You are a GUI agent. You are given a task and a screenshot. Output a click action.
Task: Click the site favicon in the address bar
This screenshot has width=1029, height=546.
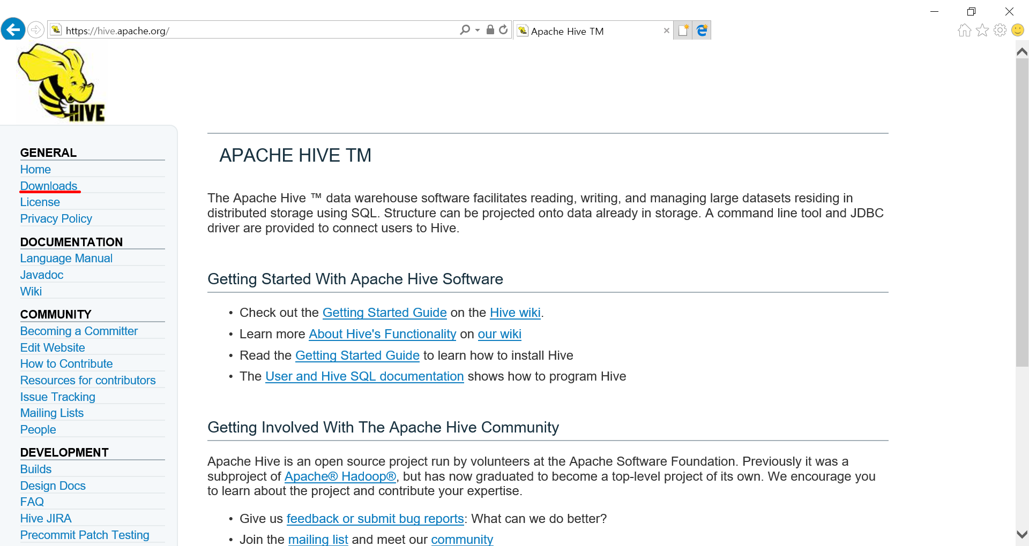click(x=56, y=30)
